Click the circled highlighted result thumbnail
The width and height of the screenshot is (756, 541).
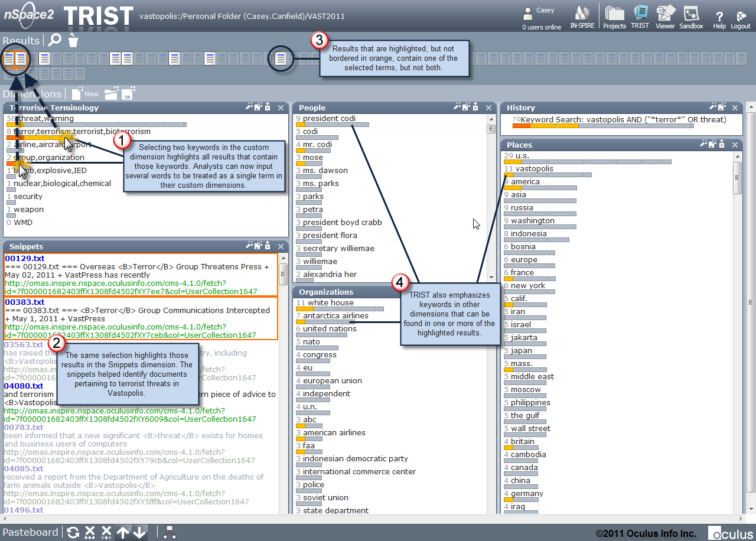click(281, 58)
